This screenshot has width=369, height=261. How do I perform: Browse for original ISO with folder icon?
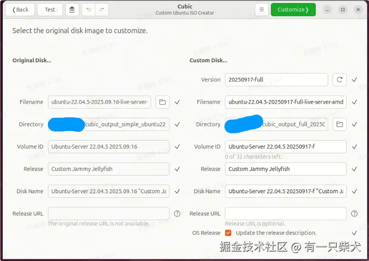click(162, 102)
